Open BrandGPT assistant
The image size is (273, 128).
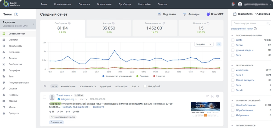pos(215,14)
